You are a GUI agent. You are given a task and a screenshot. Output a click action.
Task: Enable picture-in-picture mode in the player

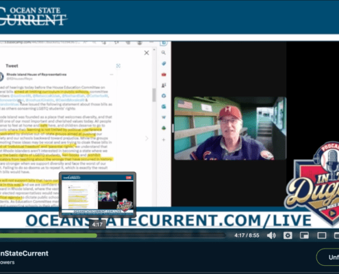click(304, 236)
